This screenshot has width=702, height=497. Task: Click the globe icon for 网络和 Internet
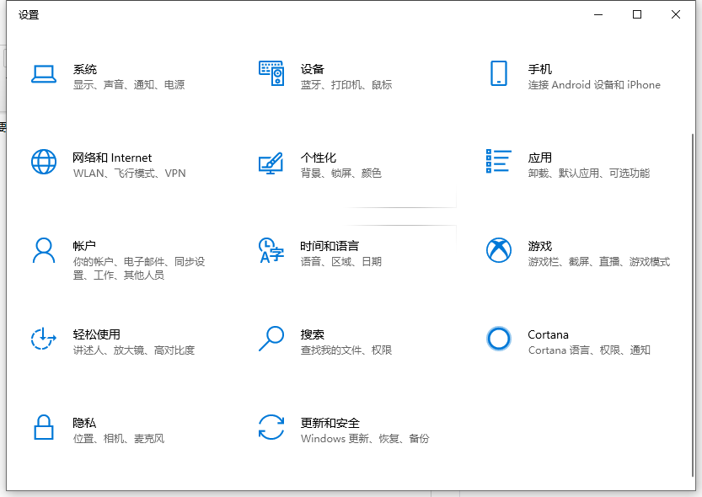tap(43, 162)
